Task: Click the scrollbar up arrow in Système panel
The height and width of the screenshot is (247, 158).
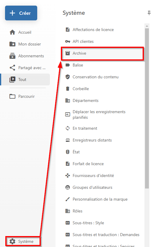Action: point(147,26)
